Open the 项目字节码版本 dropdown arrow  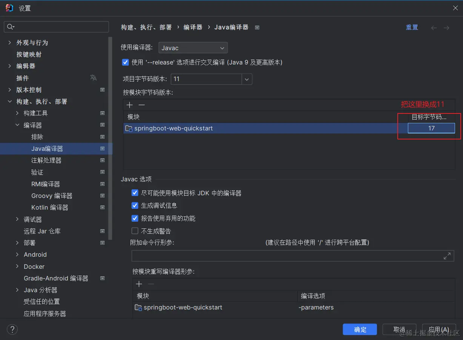tap(247, 79)
